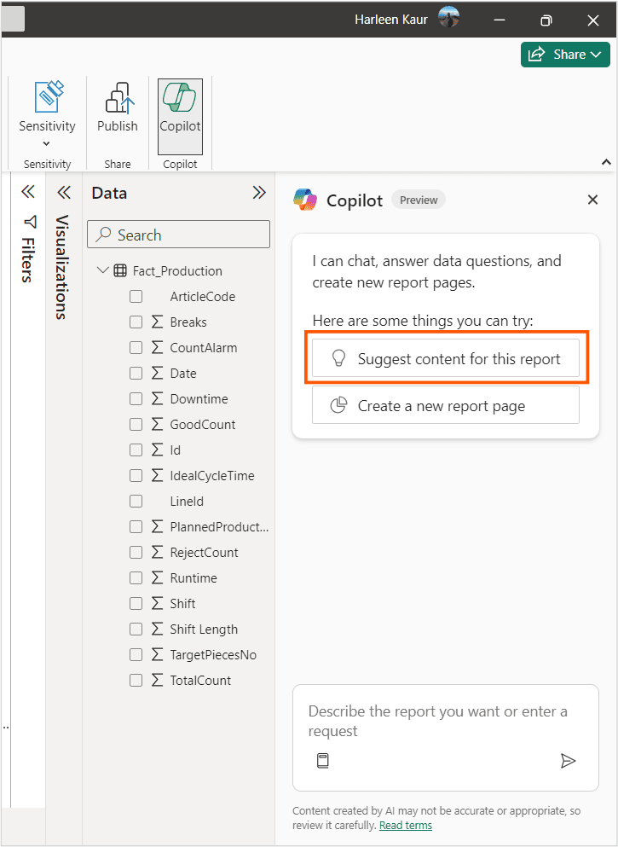Enable the GoodCount field checkbox

136,425
